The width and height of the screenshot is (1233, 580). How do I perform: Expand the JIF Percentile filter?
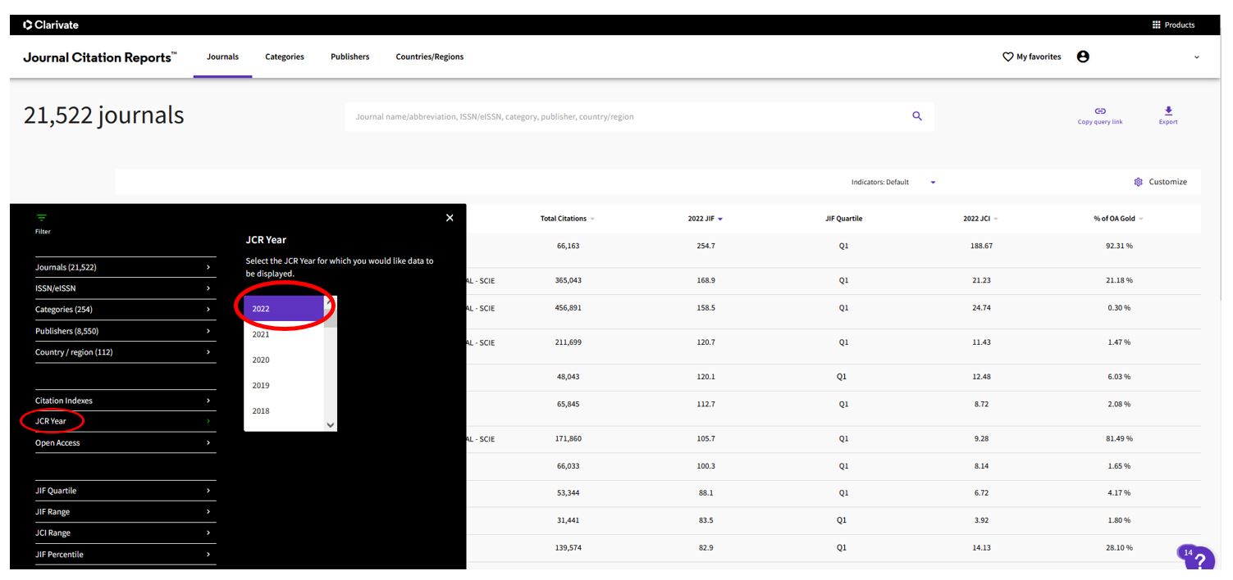click(x=126, y=555)
